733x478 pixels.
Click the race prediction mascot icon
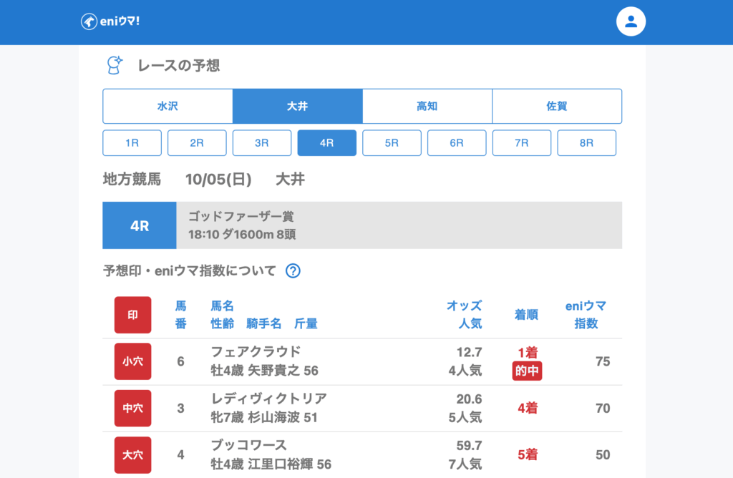[x=115, y=66]
